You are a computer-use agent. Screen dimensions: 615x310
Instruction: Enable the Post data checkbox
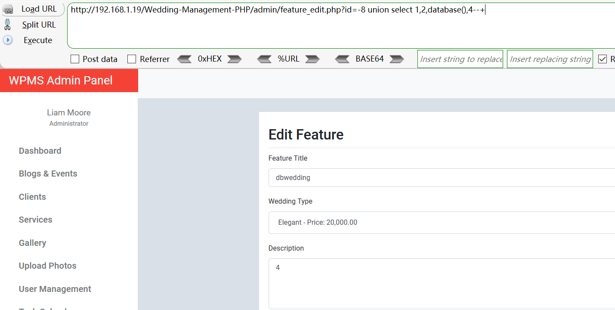(75, 59)
